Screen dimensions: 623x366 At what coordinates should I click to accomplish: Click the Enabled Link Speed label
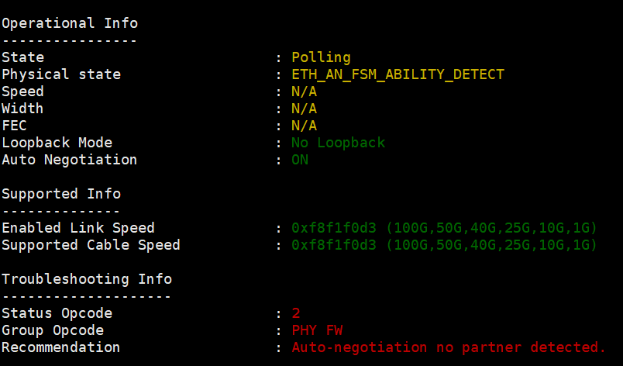pos(78,228)
